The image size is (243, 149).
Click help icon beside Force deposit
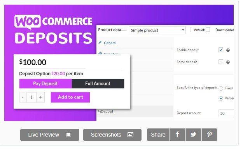click(228, 62)
